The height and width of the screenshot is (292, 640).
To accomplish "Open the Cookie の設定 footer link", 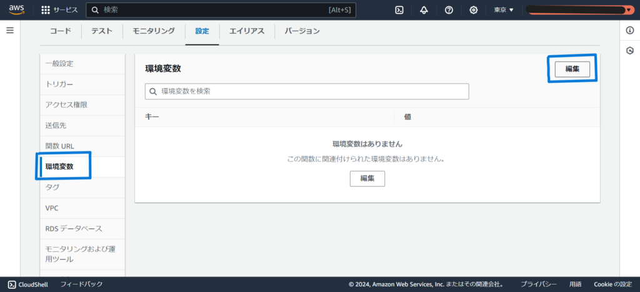I will point(612,285).
